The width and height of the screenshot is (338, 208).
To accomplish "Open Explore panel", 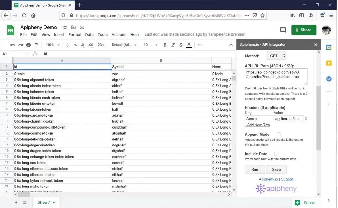I will 305,203.
